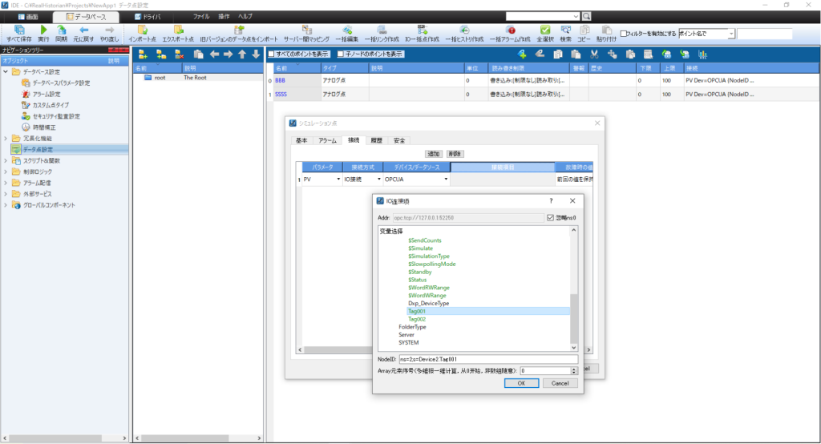Image resolution: width=821 pixels, height=444 pixels.
Task: Check the フィルターを有効にする filter checkbox
Action: 625,34
